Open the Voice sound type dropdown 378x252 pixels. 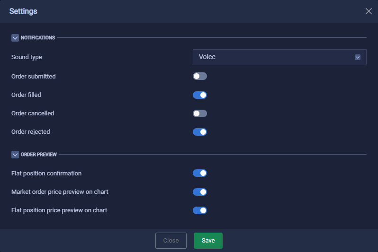pos(279,57)
